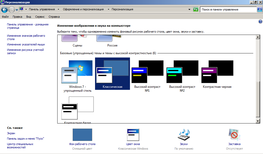Viewport: 263px width, 154px height.
Task: Click Базовые (упрощенные) темы section header
Action: point(108,53)
